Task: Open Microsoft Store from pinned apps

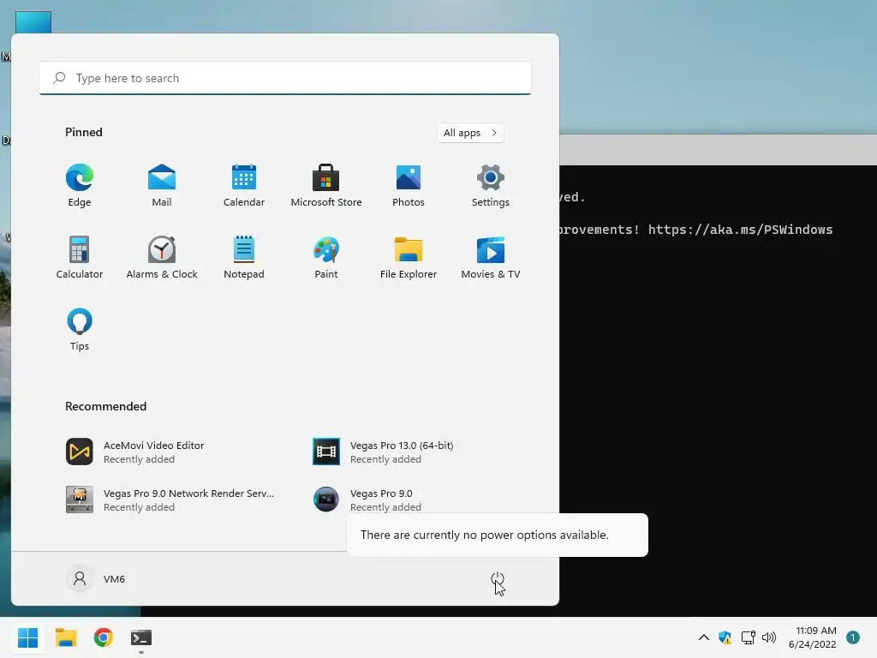Action: [x=326, y=186]
